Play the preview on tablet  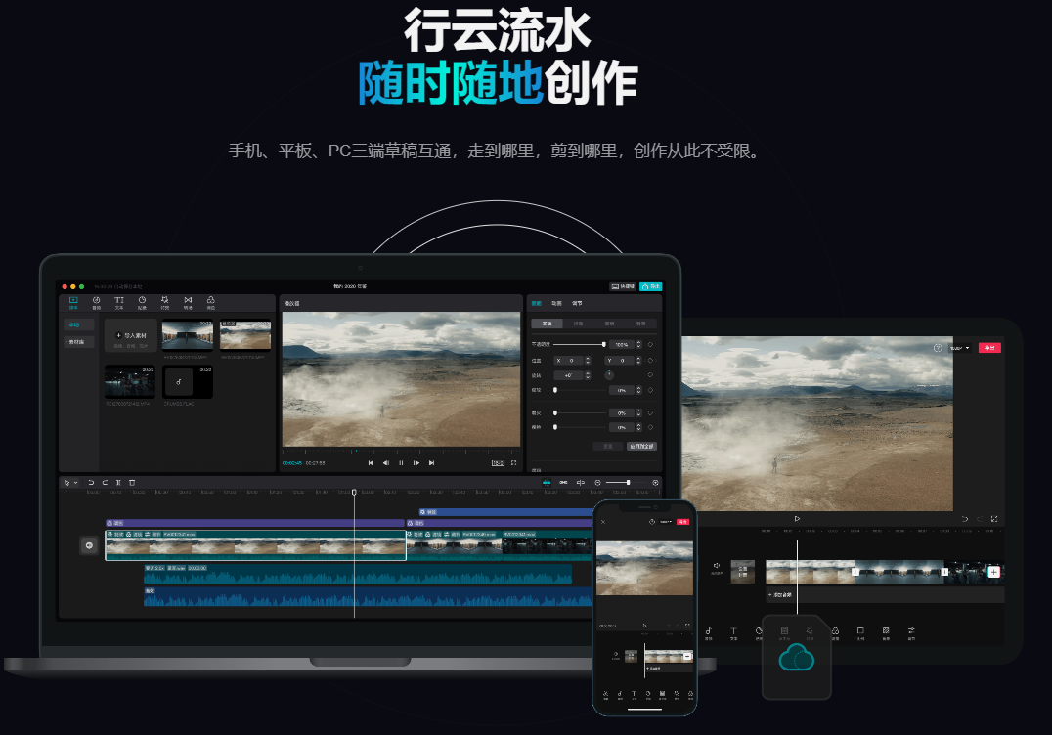click(797, 518)
